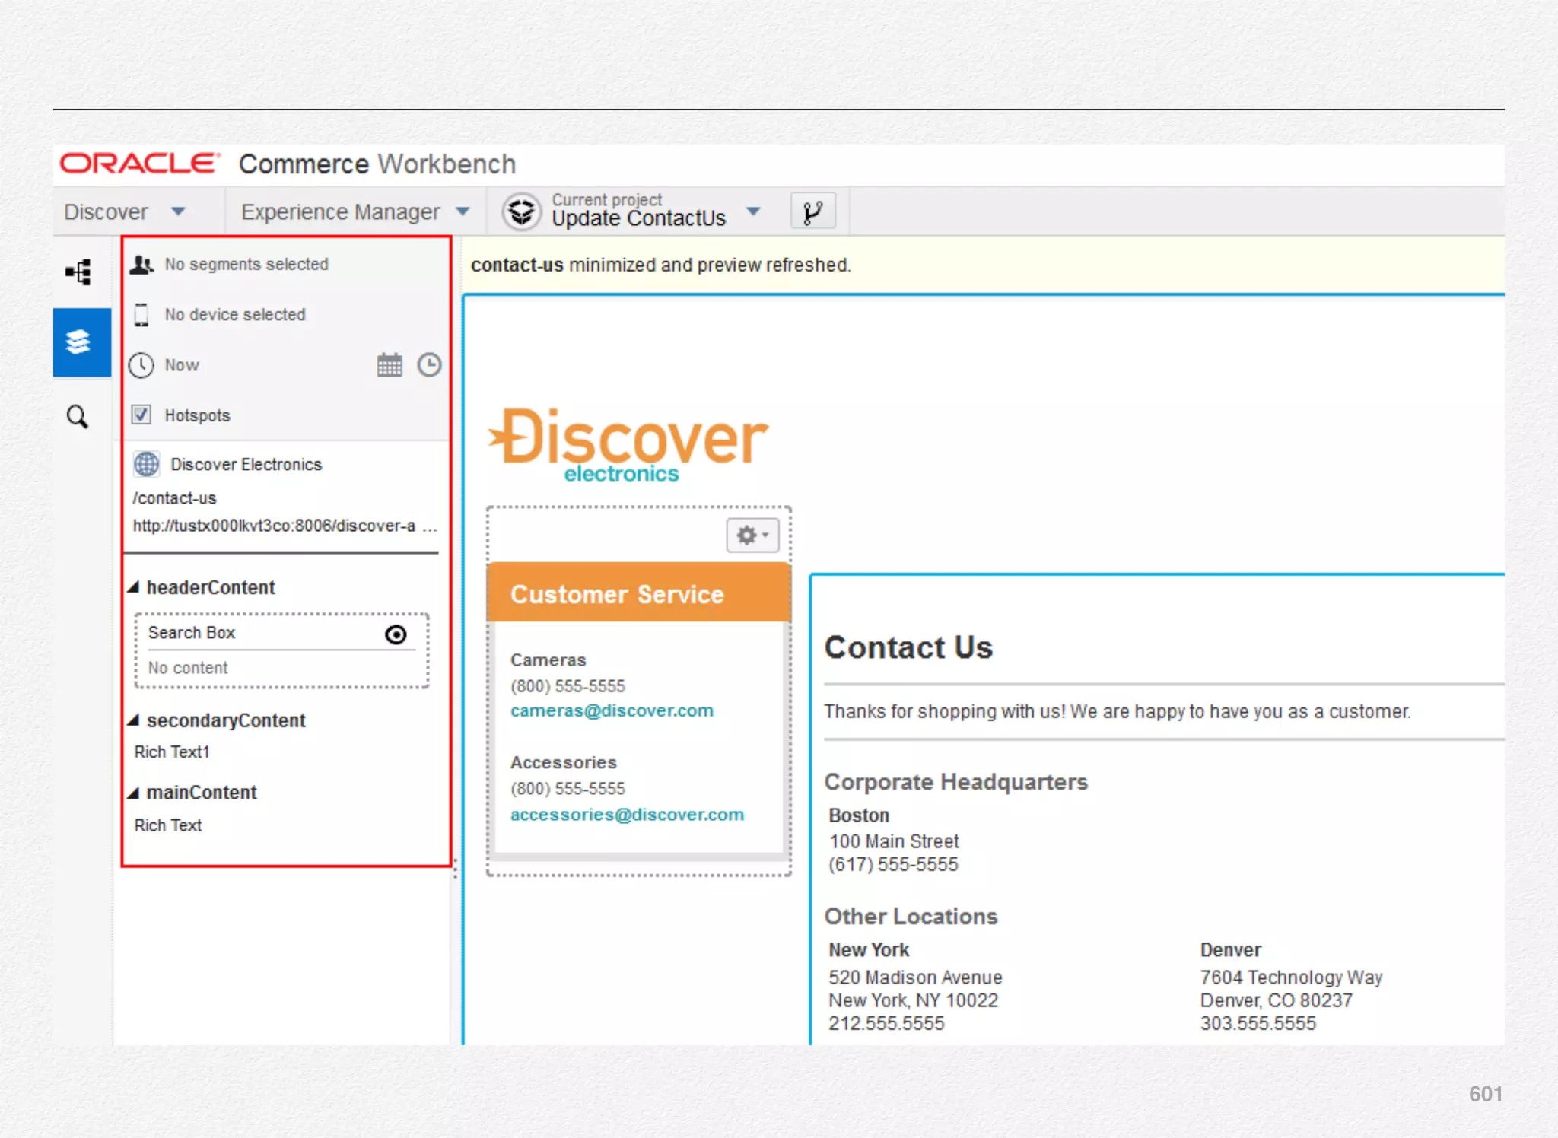Collapse the secondaryContent section
The image size is (1558, 1138).
134,720
